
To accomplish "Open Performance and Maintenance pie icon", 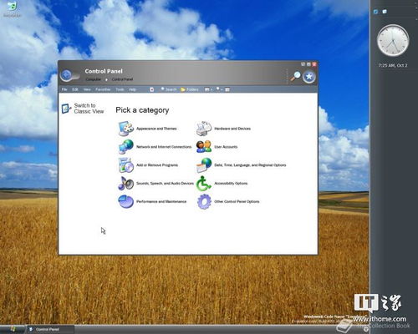I will coord(126,201).
